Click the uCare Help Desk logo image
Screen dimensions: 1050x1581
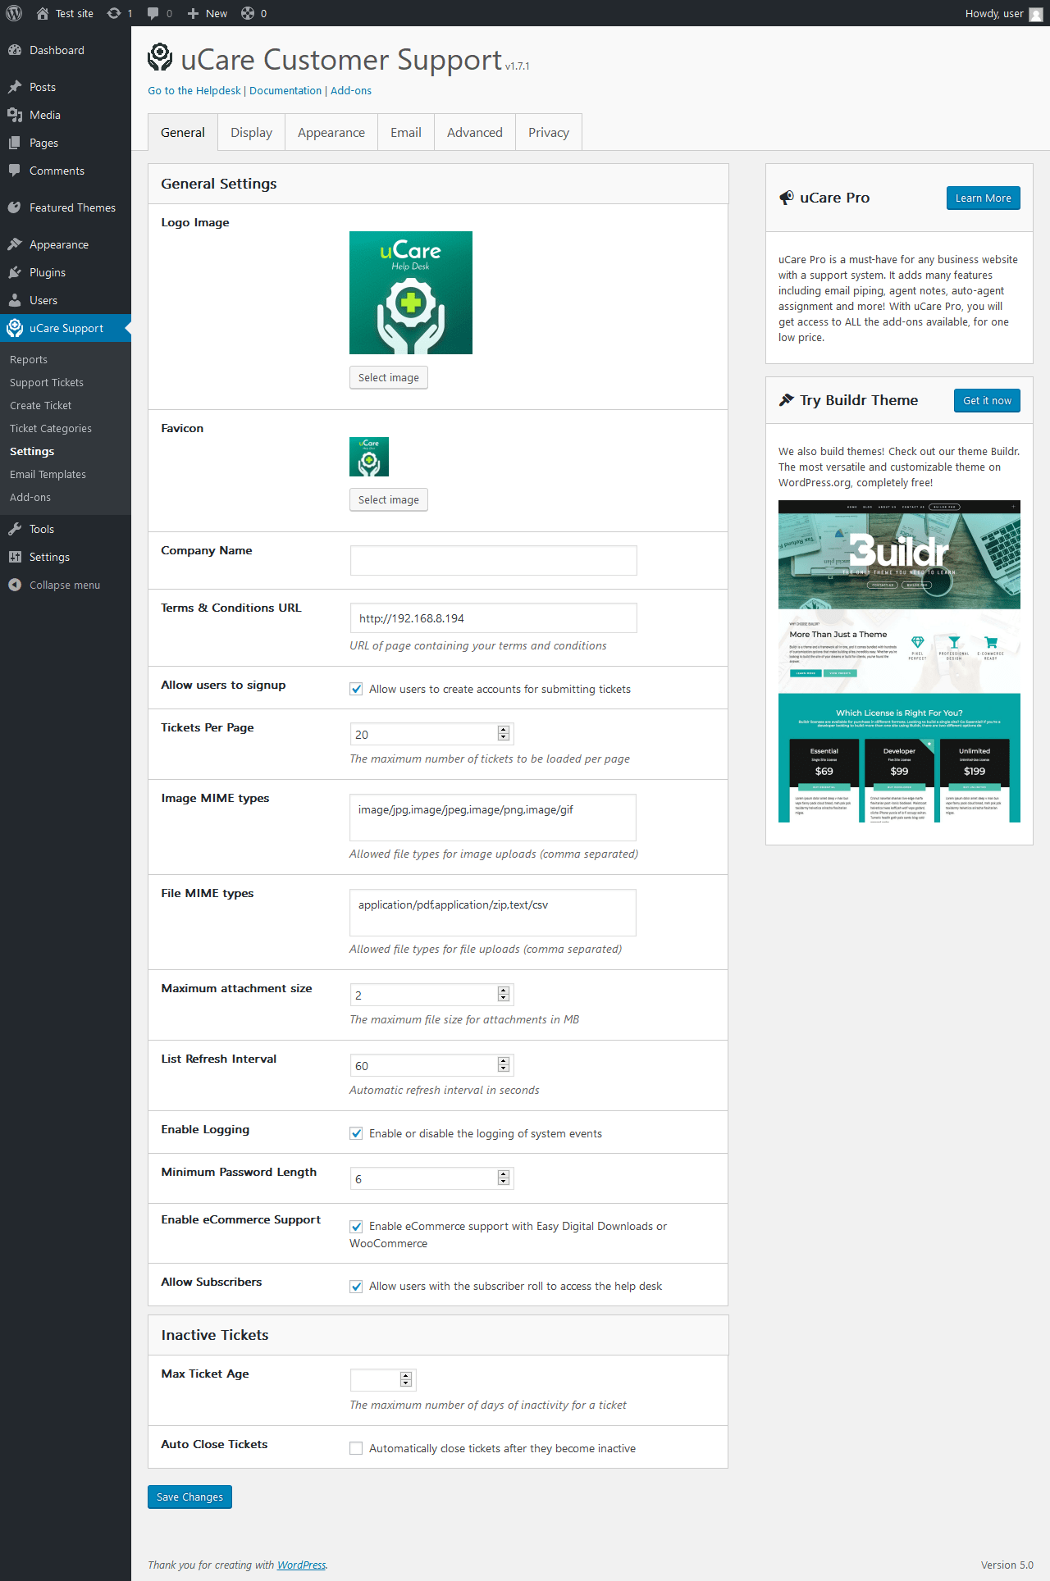pos(411,293)
